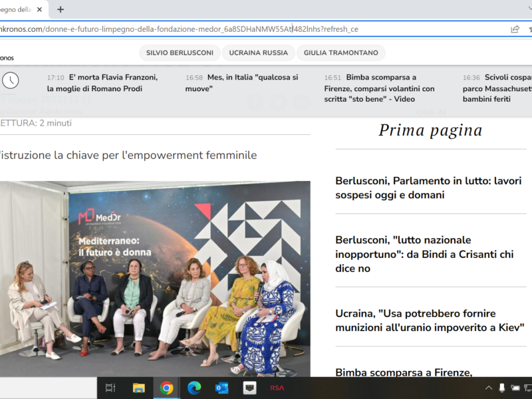The height and width of the screenshot is (399, 532).
Task: Open a new browser tab
Action: point(61,9)
